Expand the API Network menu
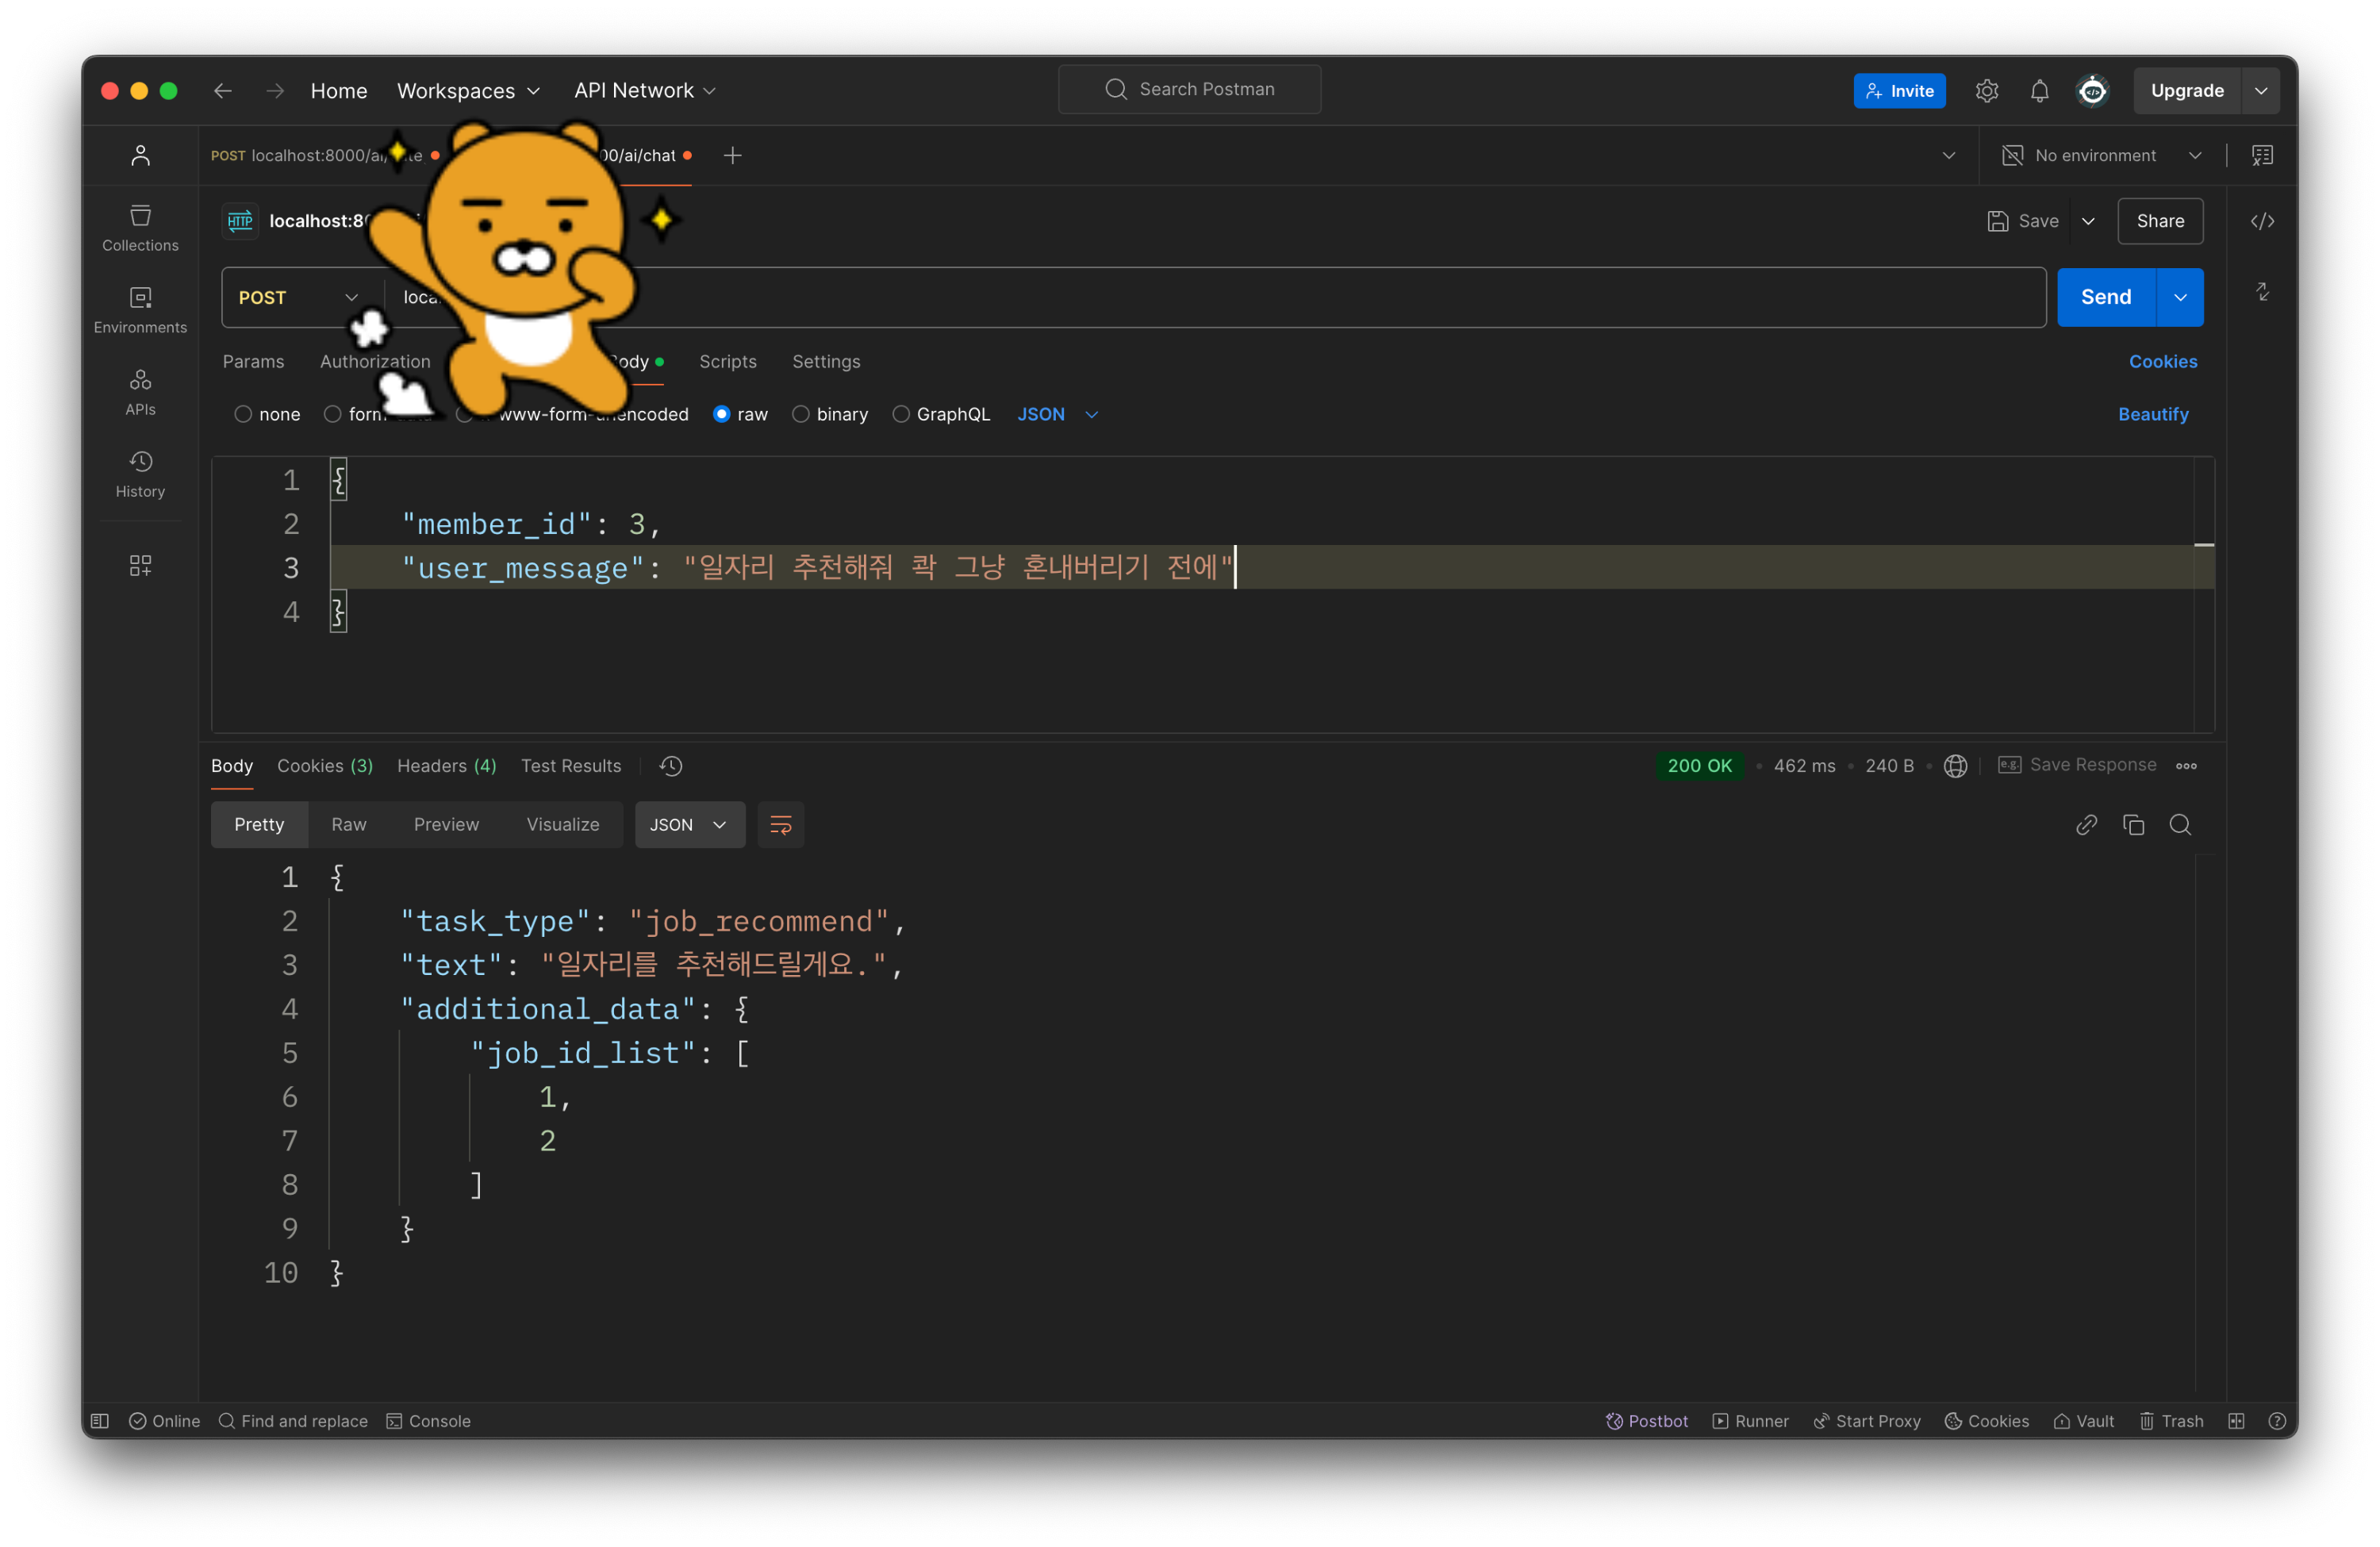Screen dimensions: 2380x1547 point(645,91)
